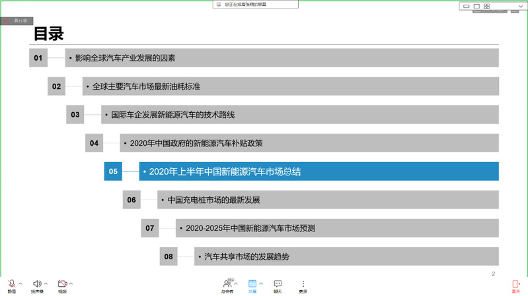Click the speaker icon (扬声器)
Viewport: 528px width, 296px height.
coord(38,283)
